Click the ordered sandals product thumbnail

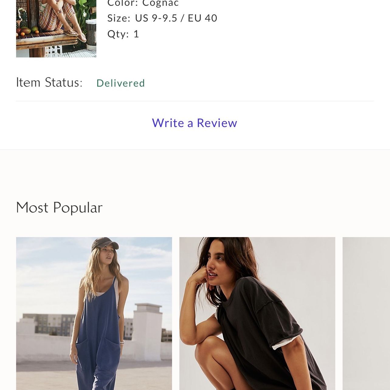click(56, 29)
